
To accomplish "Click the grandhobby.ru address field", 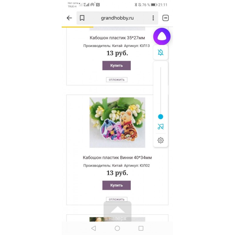I will [x=117, y=18].
